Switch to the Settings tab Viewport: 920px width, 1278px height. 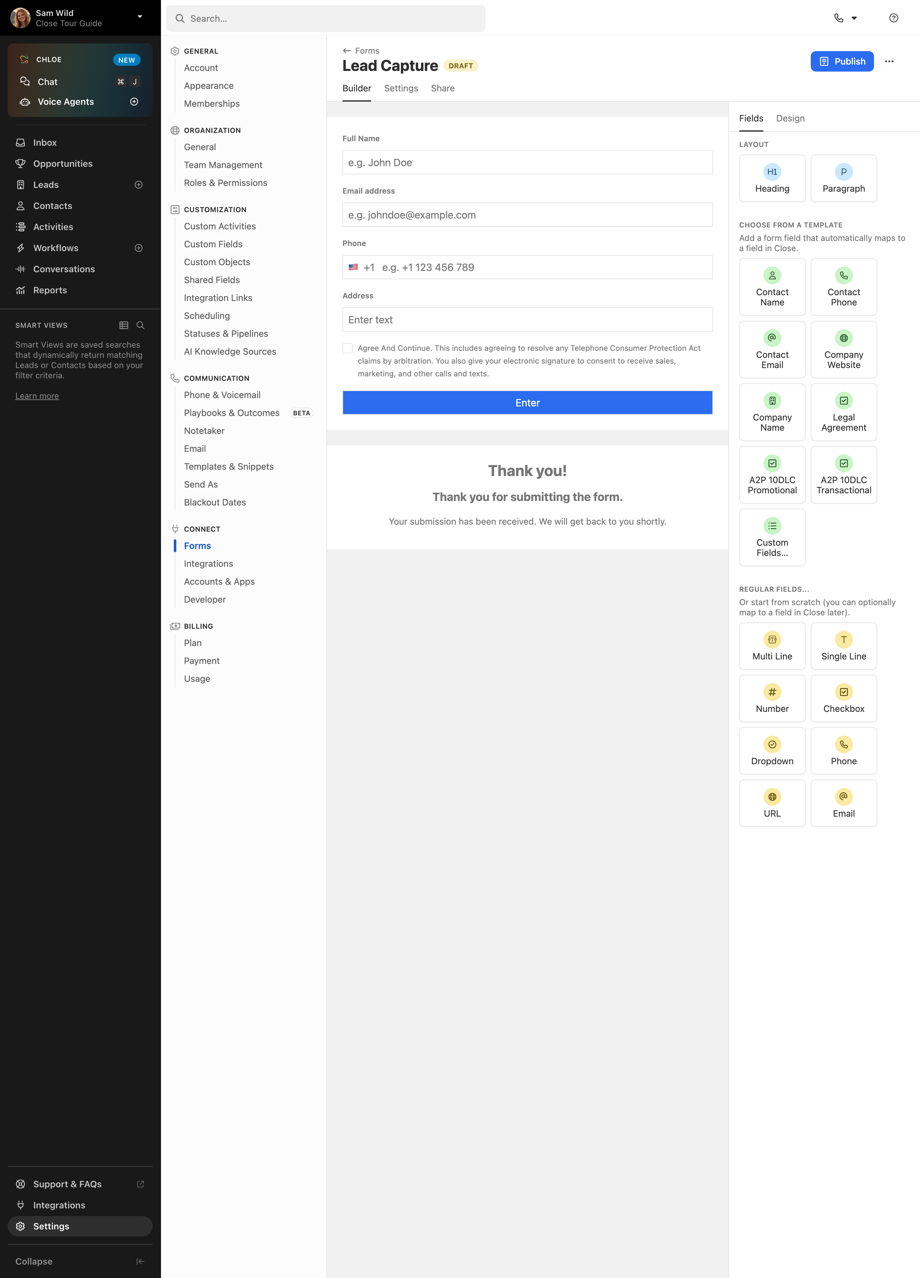pyautogui.click(x=401, y=89)
